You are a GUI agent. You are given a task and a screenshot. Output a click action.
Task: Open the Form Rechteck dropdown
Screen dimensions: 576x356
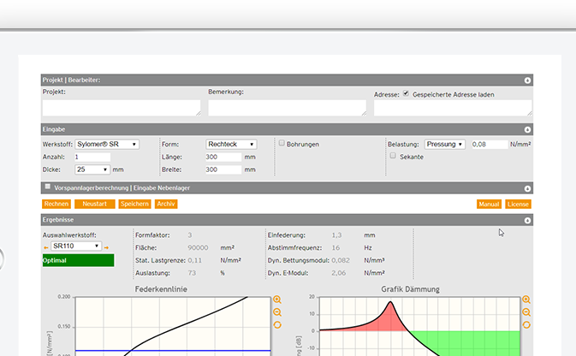231,145
